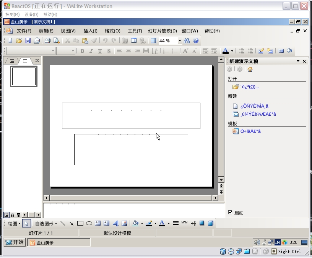Open a file via the 打开 folder link
312x258 pixels.
point(248,87)
